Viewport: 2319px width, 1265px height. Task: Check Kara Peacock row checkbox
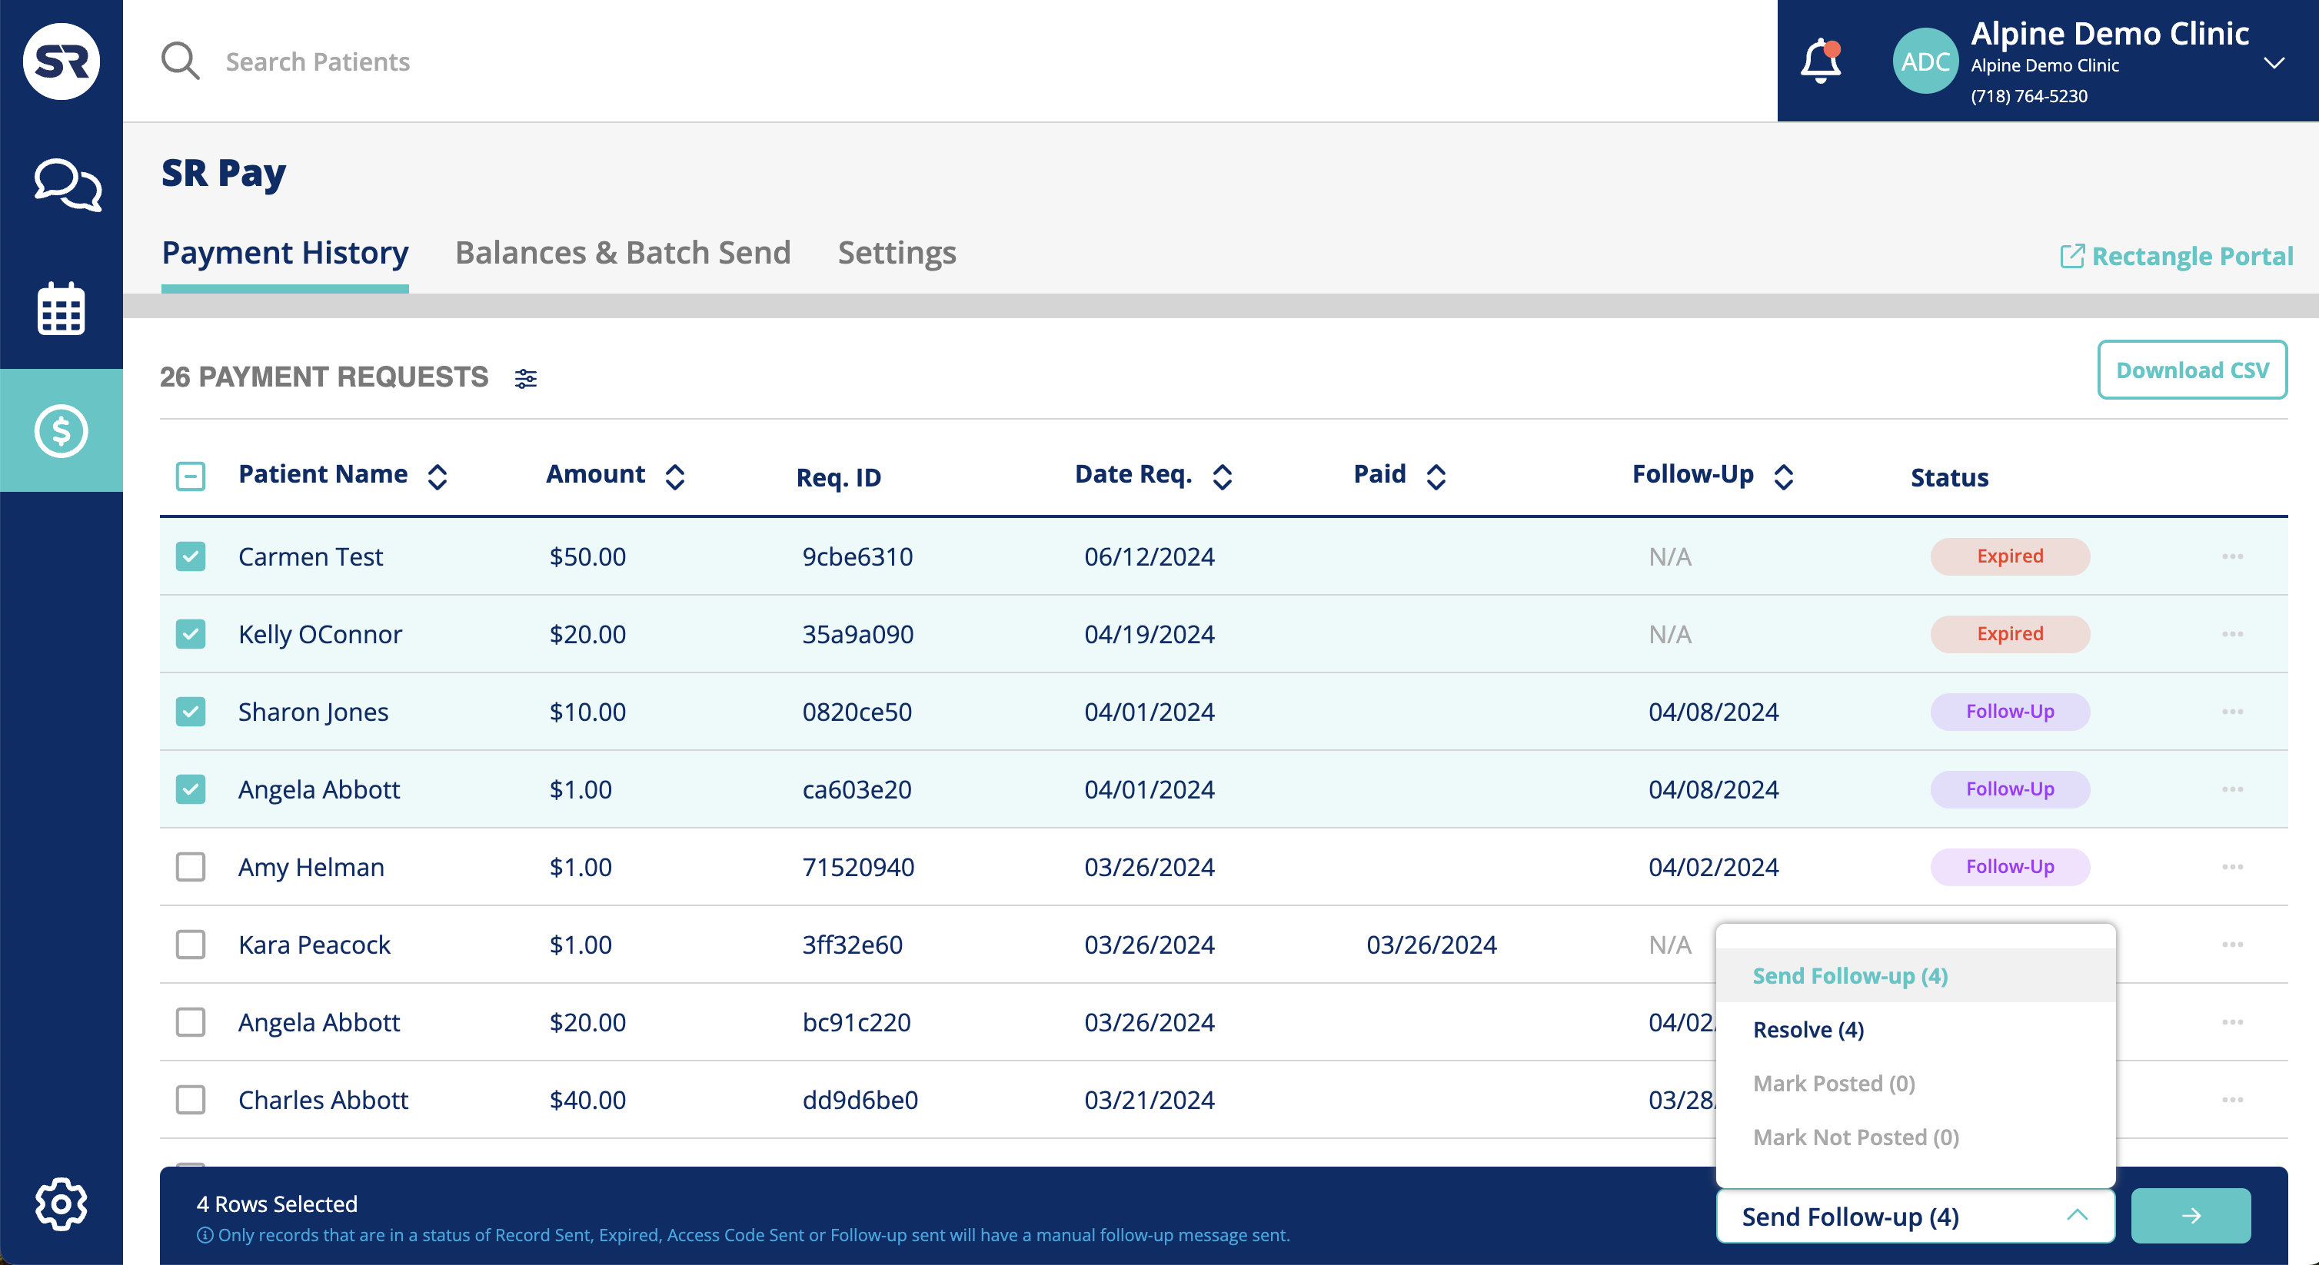point(191,945)
